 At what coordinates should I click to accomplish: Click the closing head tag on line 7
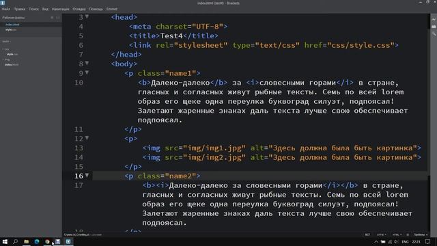pyautogui.click(x=126, y=55)
